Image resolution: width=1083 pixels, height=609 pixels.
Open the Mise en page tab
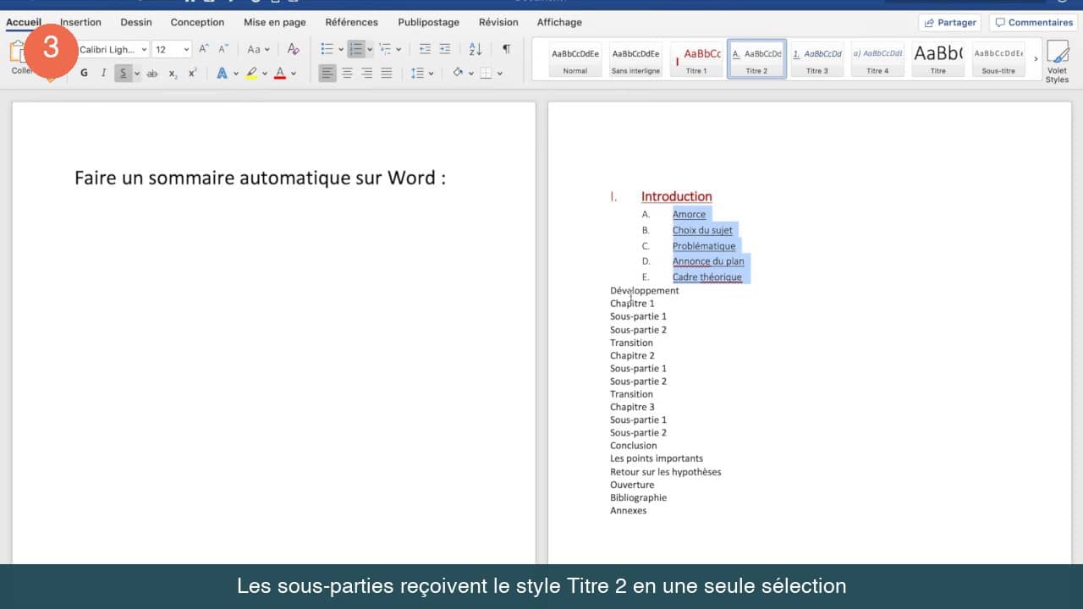pyautogui.click(x=275, y=22)
